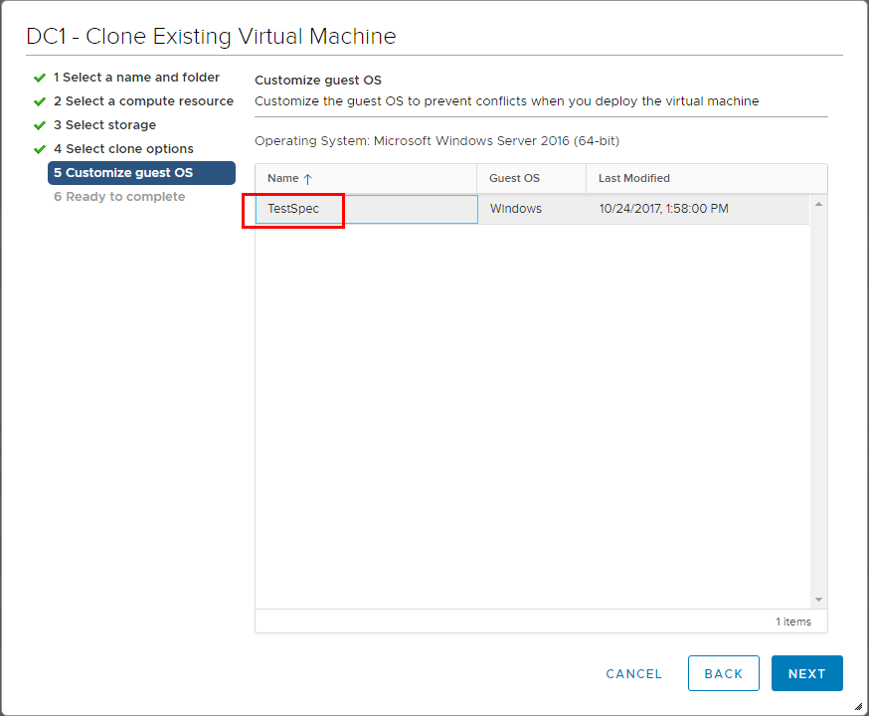Viewport: 869px width, 716px height.
Task: Click the scrollbar down arrow in list
Action: (818, 600)
